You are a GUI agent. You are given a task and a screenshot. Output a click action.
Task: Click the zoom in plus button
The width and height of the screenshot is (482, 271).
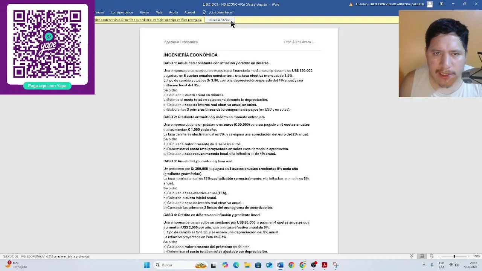470,256
